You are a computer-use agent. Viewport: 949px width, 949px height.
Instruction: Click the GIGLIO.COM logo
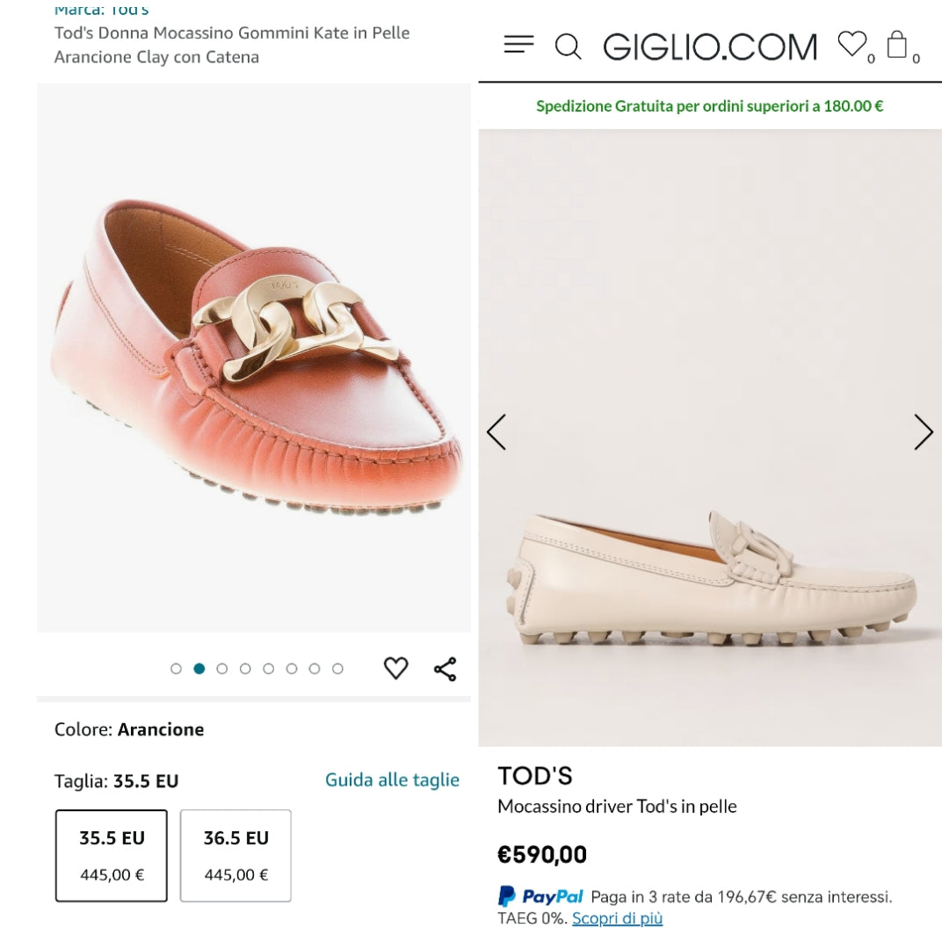(x=710, y=47)
